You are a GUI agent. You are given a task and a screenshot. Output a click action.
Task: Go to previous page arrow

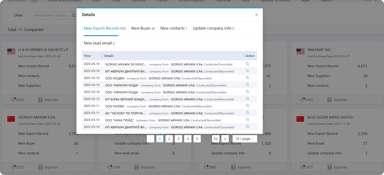coord(151,139)
